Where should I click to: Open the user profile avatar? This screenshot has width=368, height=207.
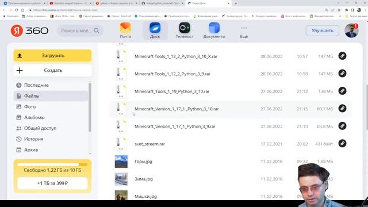pos(351,30)
